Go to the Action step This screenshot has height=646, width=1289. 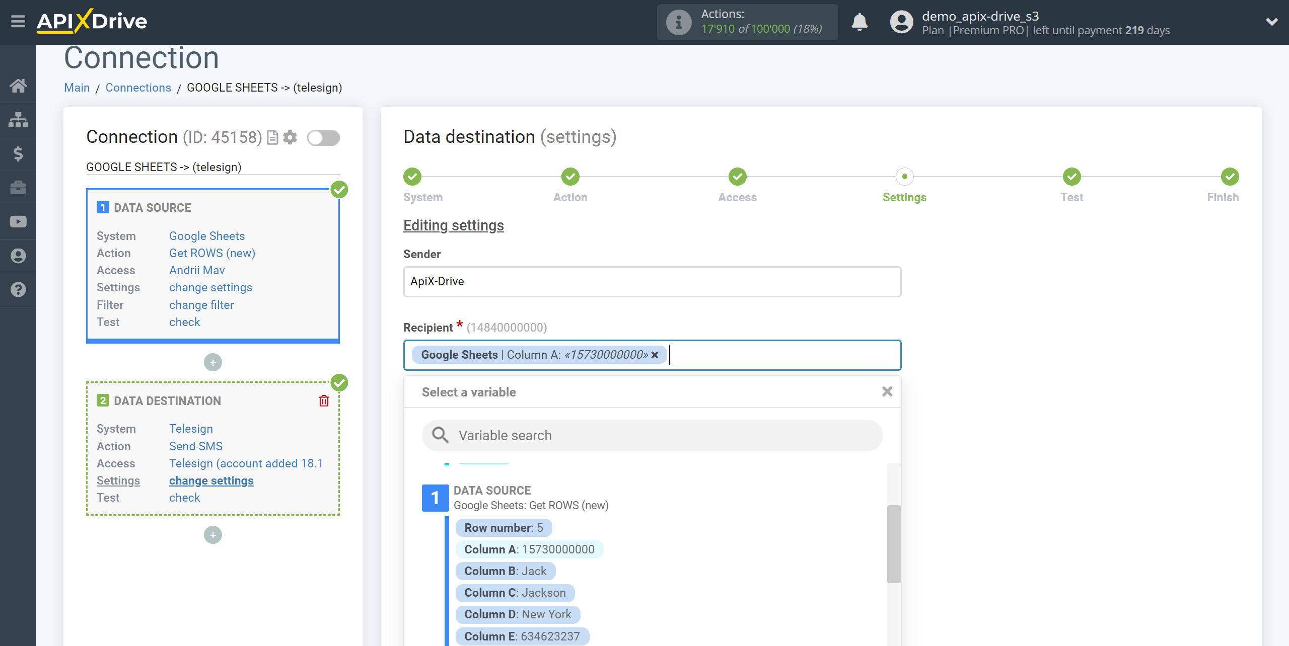(x=570, y=177)
